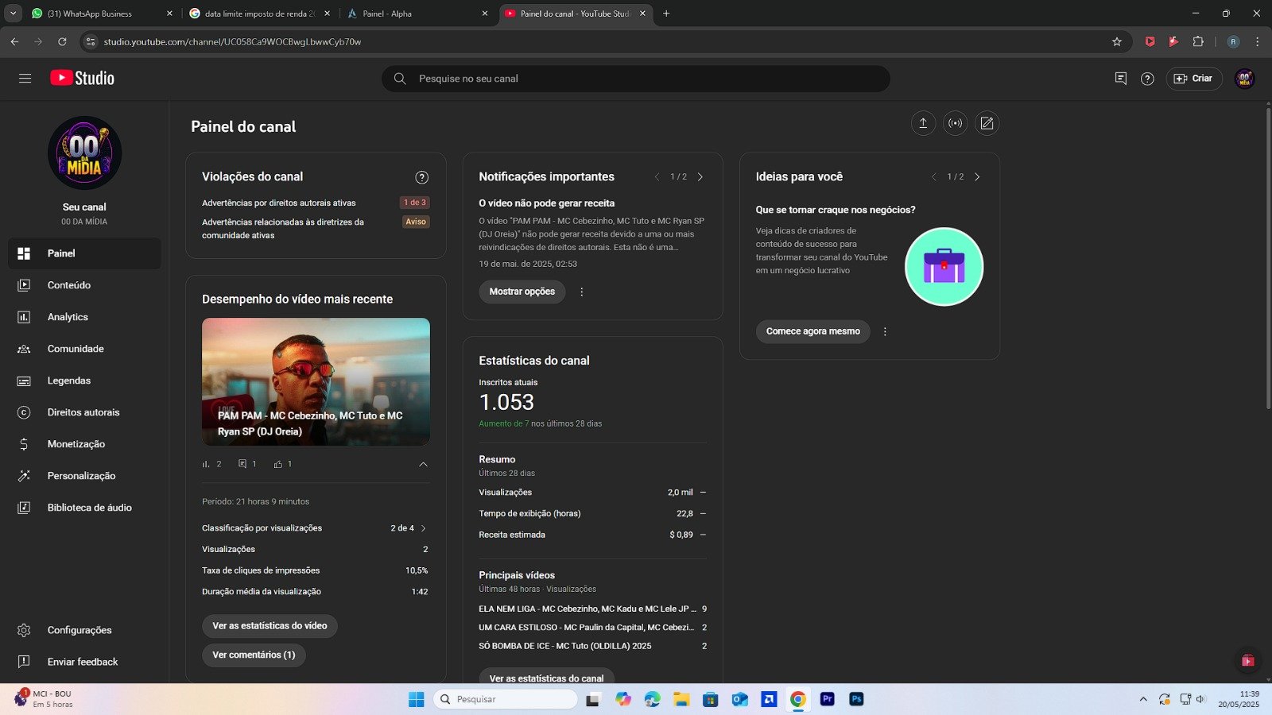Click the Criar button
The height and width of the screenshot is (715, 1272).
(x=1194, y=79)
